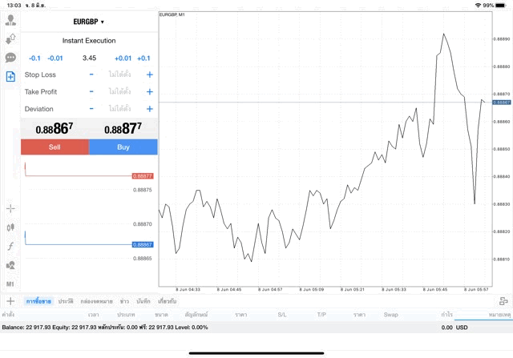Select the new order icon
This screenshot has width=513, height=358.
[x=10, y=77]
